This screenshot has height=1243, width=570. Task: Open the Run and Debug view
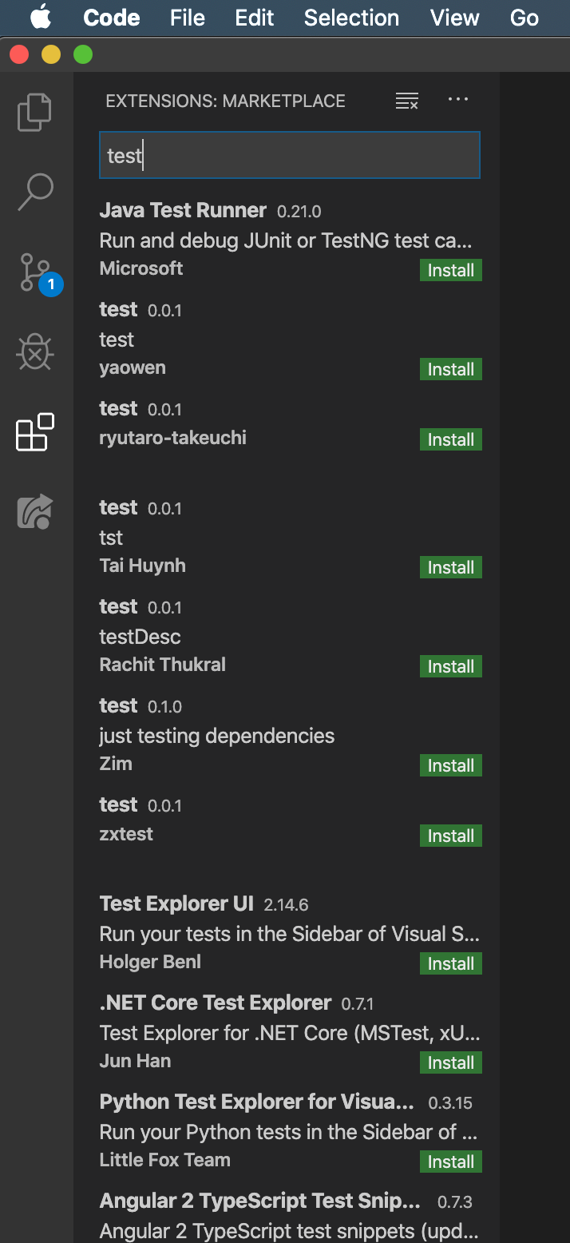(35, 351)
